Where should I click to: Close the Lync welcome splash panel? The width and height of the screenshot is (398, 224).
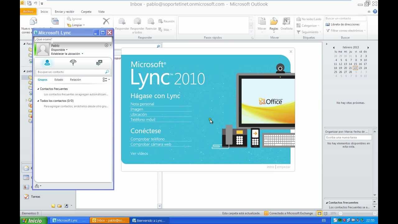(291, 52)
